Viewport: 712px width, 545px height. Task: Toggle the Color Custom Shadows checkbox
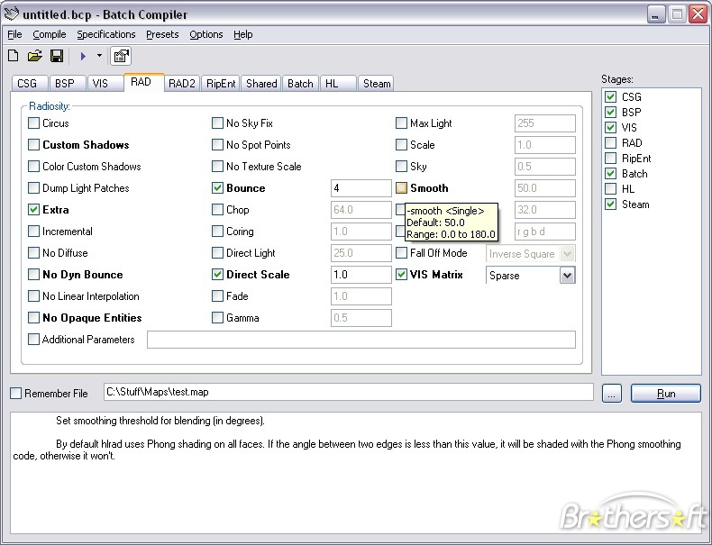(33, 167)
